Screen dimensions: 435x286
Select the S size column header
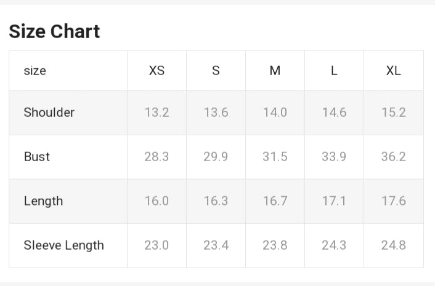tap(216, 71)
